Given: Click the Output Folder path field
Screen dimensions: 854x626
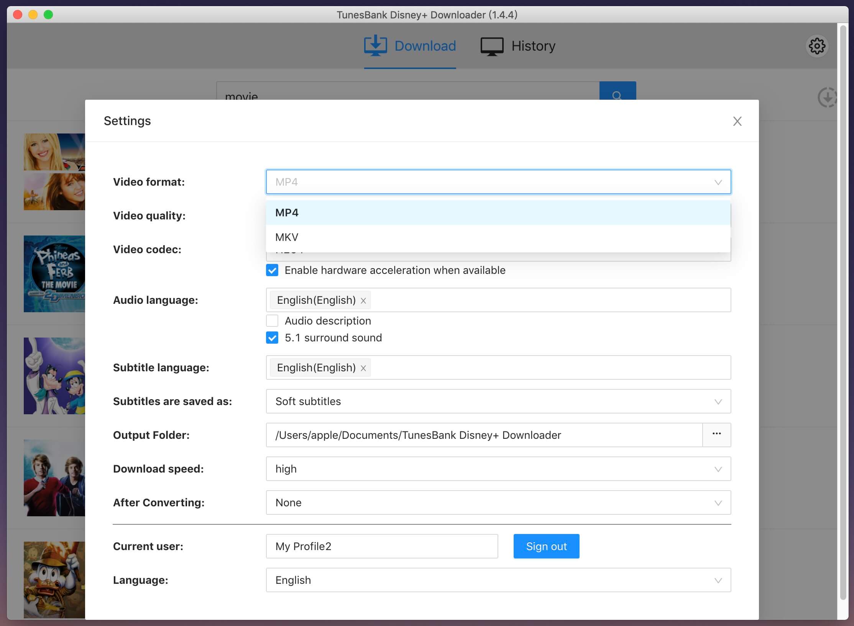Looking at the screenshot, I should [x=484, y=435].
